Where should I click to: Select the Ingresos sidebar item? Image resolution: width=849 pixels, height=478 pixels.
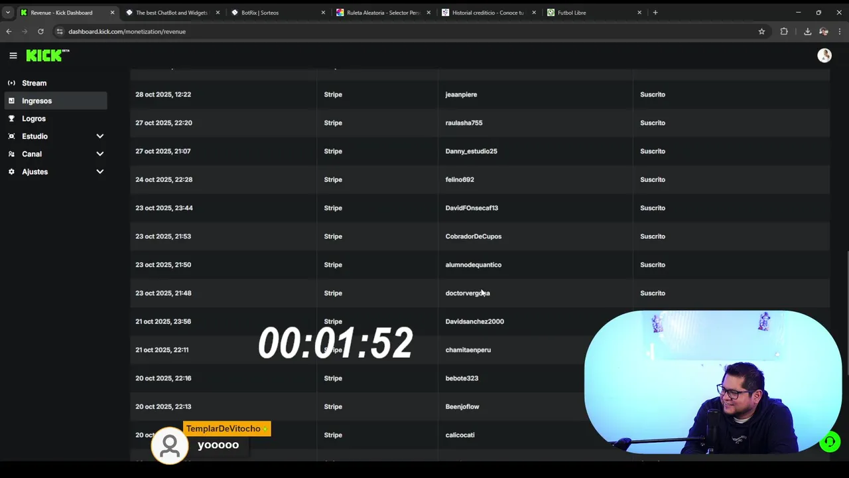[56, 101]
